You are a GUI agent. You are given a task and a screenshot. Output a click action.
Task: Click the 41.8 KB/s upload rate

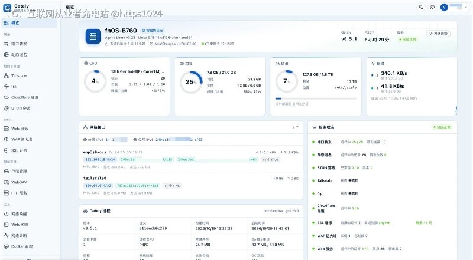393,86
